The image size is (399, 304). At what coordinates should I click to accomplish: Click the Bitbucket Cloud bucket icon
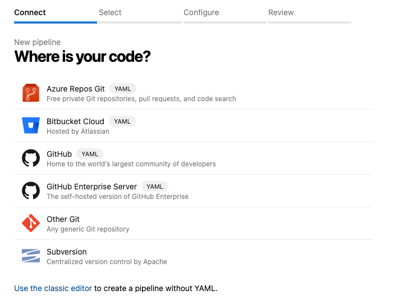pos(31,125)
